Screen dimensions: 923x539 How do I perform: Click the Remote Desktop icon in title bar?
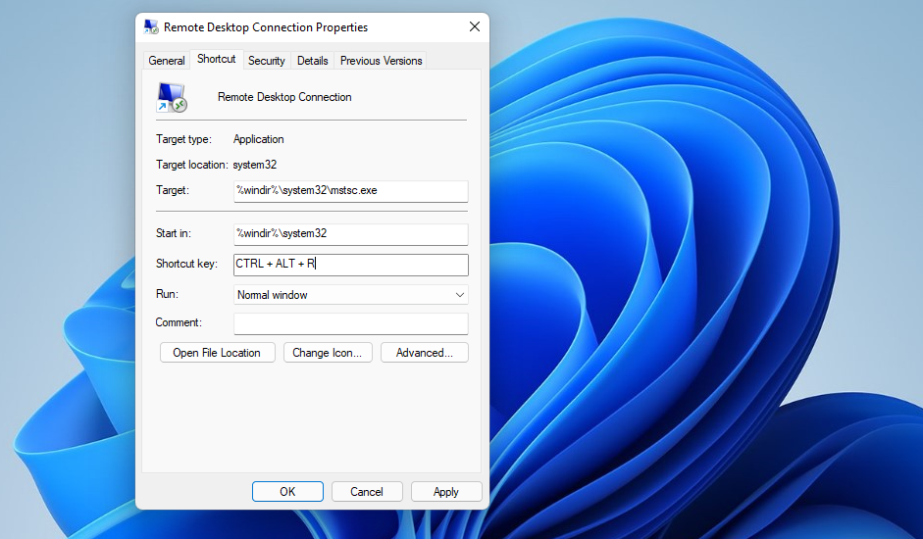click(151, 27)
